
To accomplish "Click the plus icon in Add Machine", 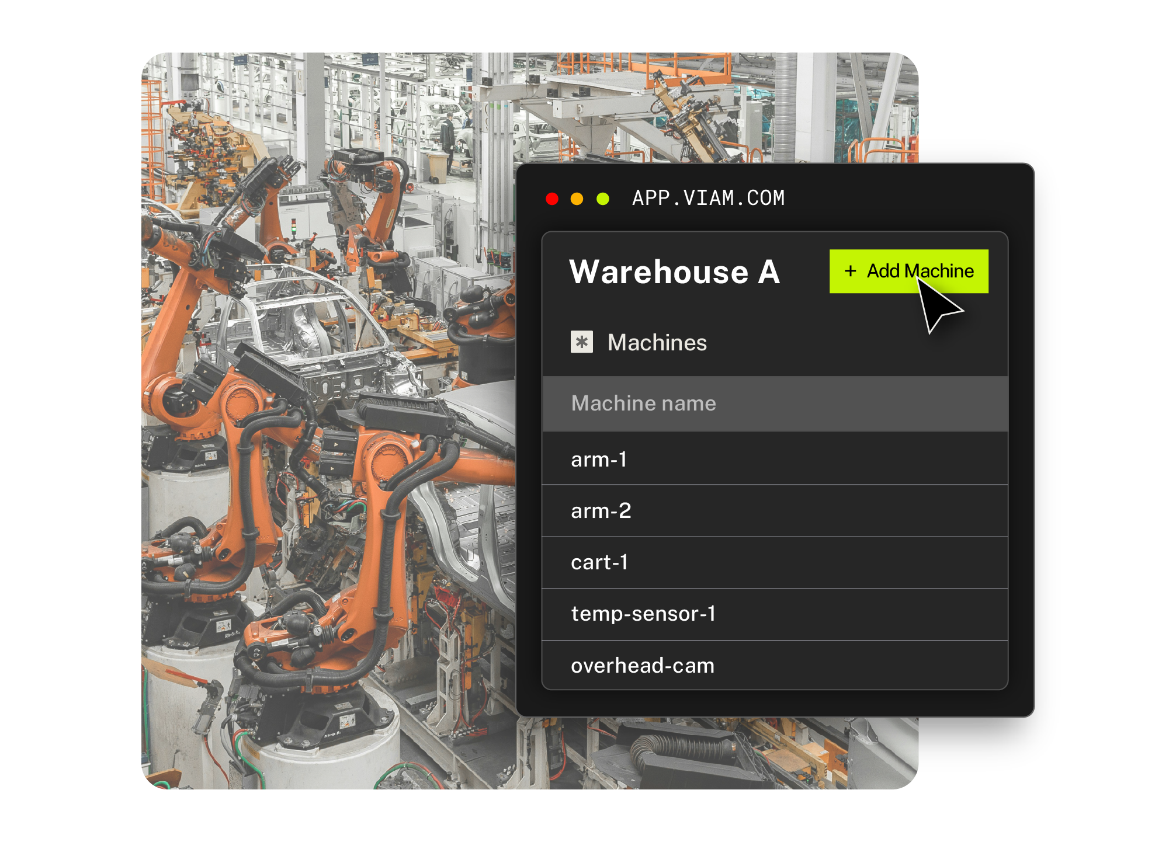I will [850, 271].
